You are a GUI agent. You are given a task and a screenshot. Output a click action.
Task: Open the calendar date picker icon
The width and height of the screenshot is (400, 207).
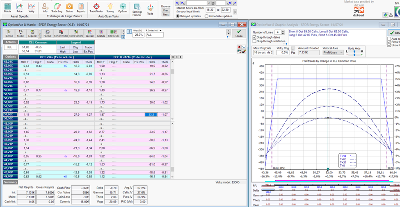coord(213,3)
